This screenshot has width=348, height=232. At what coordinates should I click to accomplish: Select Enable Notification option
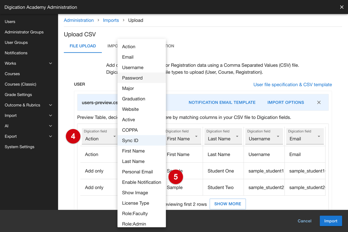tap(142, 182)
